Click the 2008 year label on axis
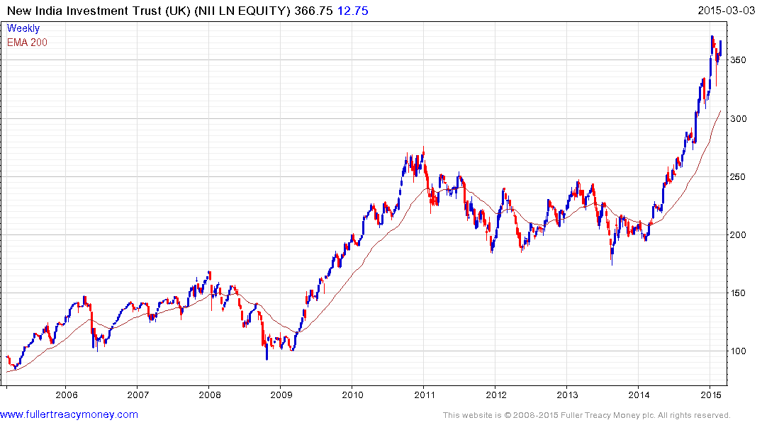 [x=210, y=395]
